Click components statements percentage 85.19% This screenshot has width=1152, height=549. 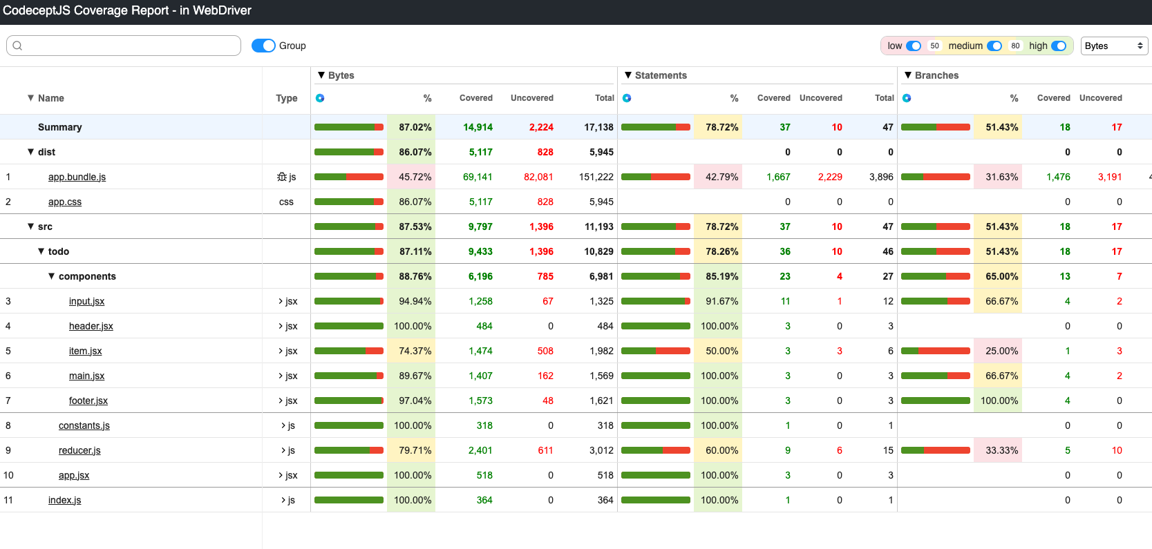pyautogui.click(x=722, y=276)
